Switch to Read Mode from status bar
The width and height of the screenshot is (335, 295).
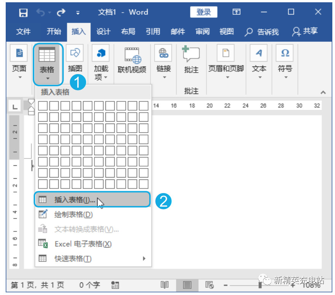tap(164, 285)
